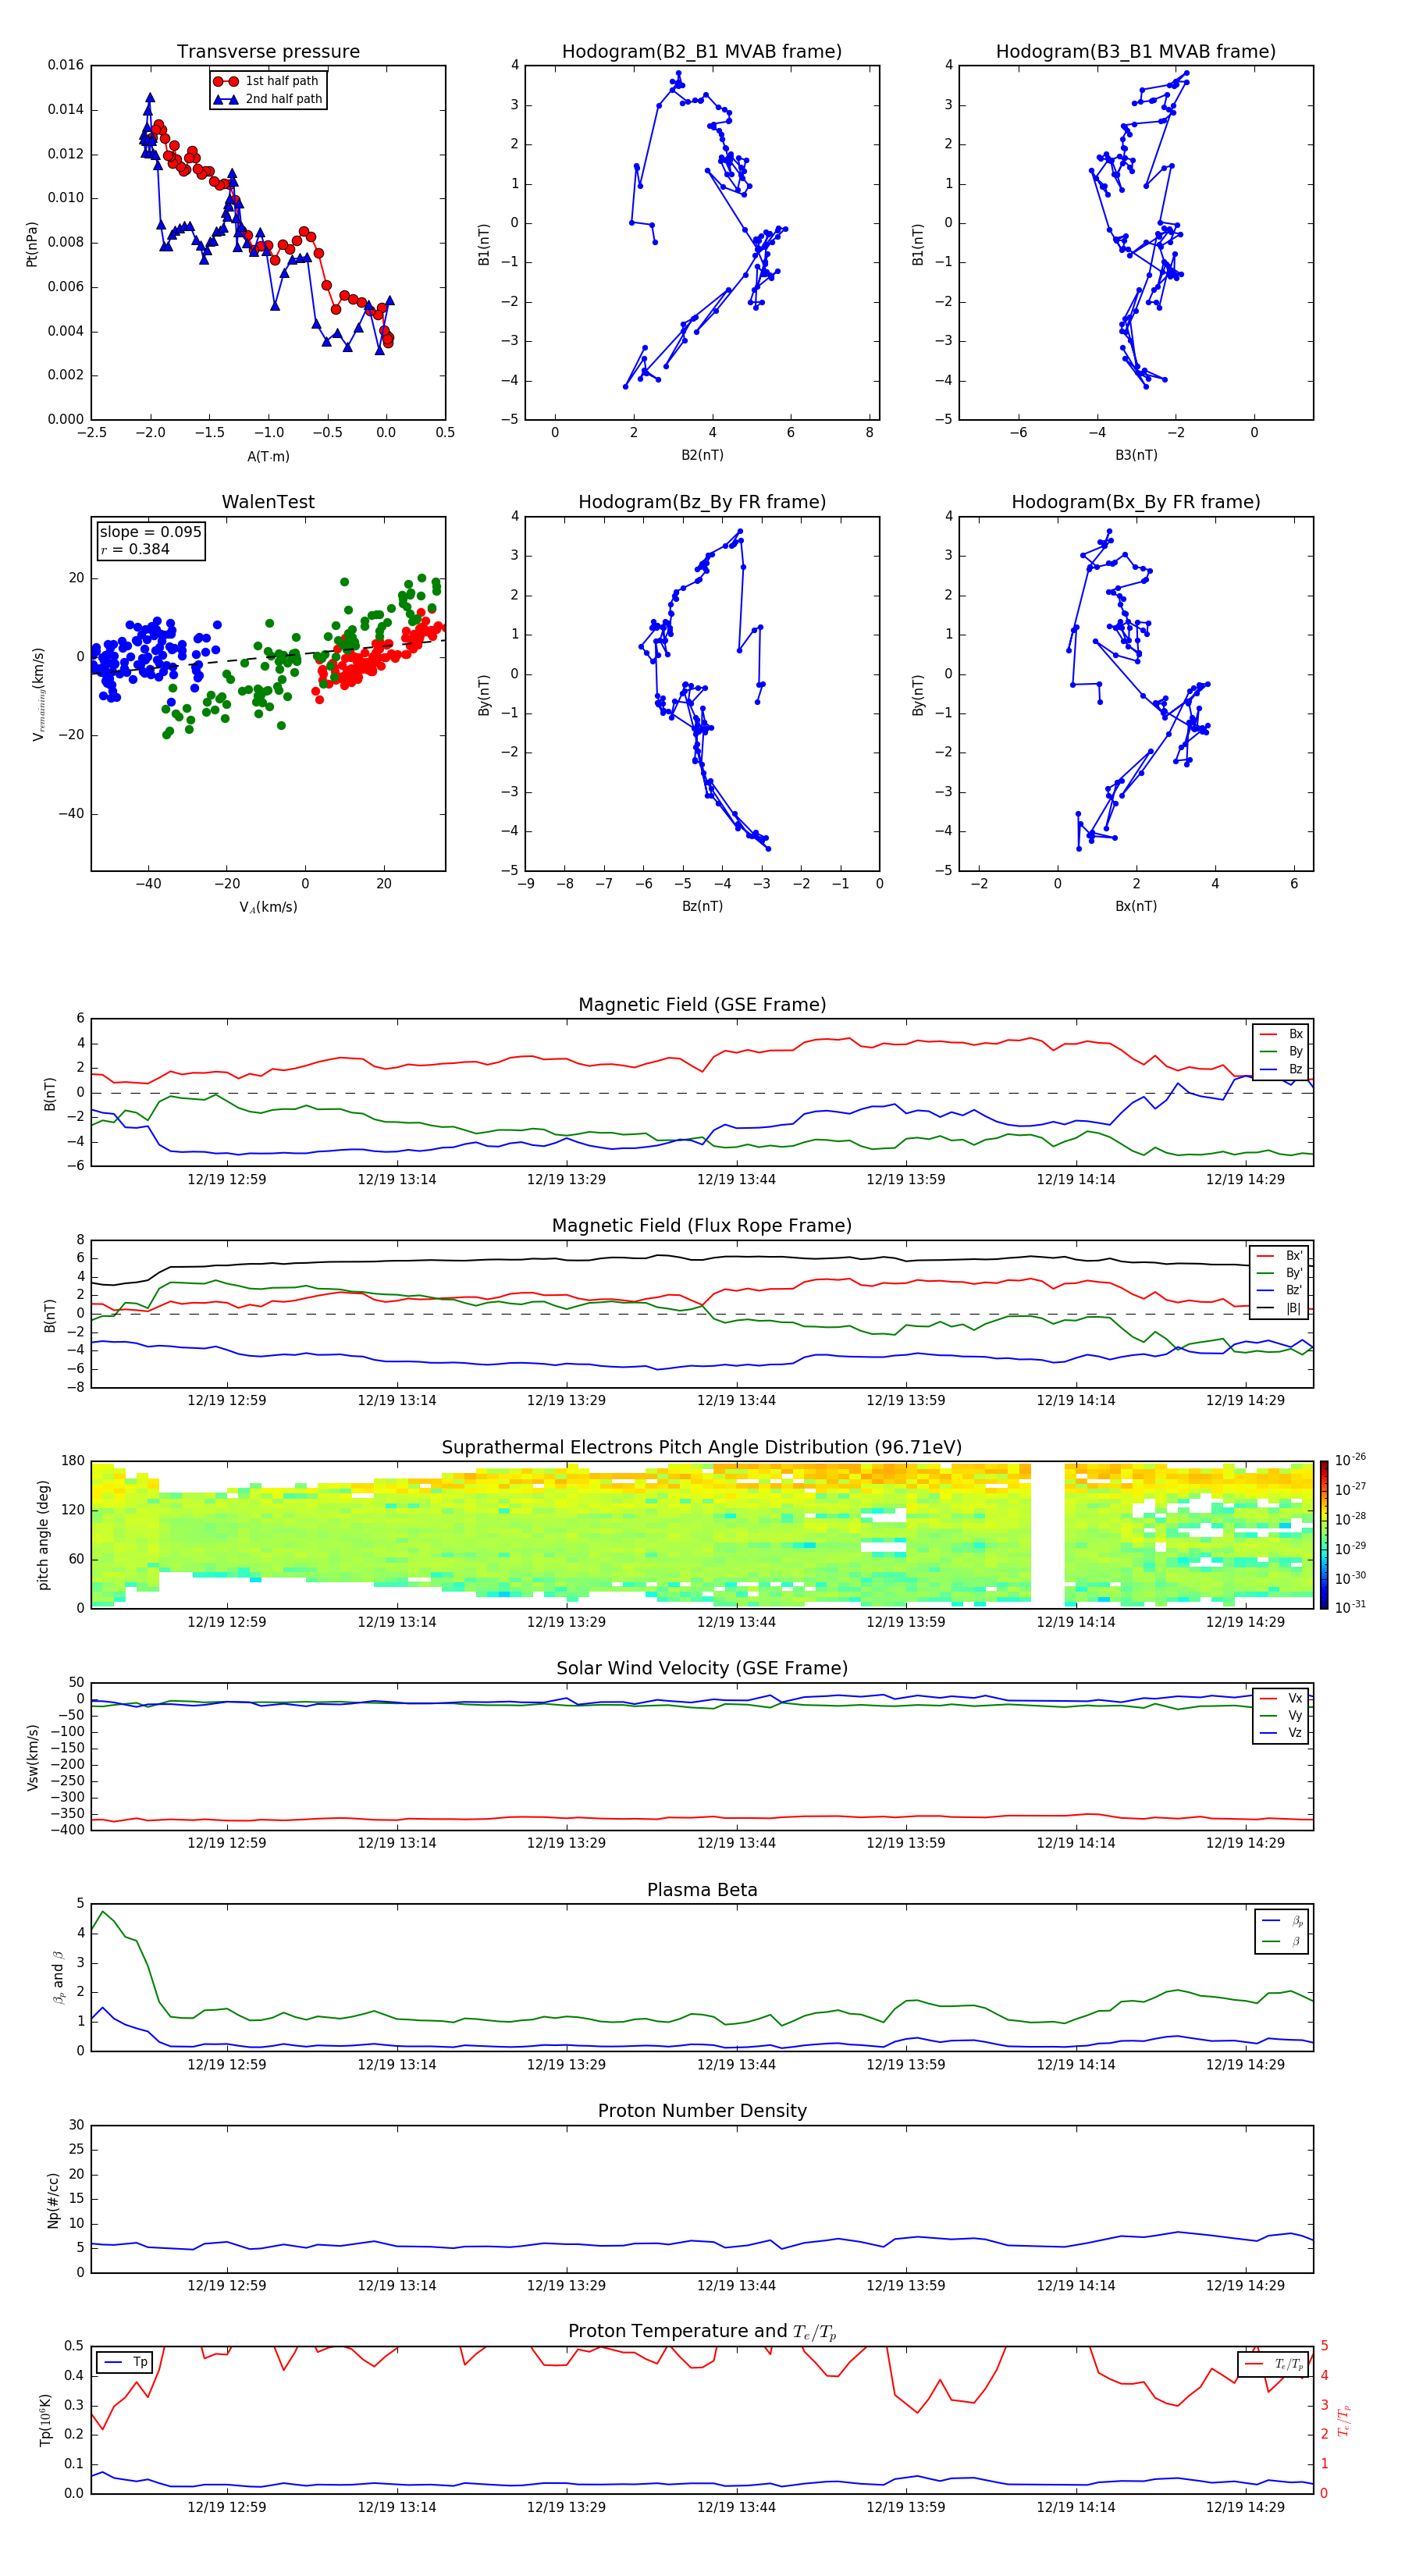
Task: Click the Hodogram(Bz_By FR frame) title
Action: (x=702, y=502)
